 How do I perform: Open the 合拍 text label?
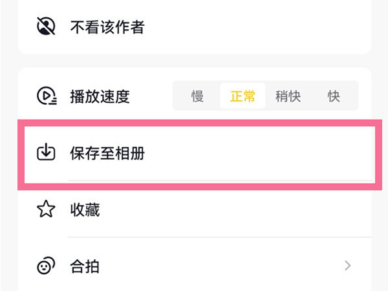[x=85, y=266]
